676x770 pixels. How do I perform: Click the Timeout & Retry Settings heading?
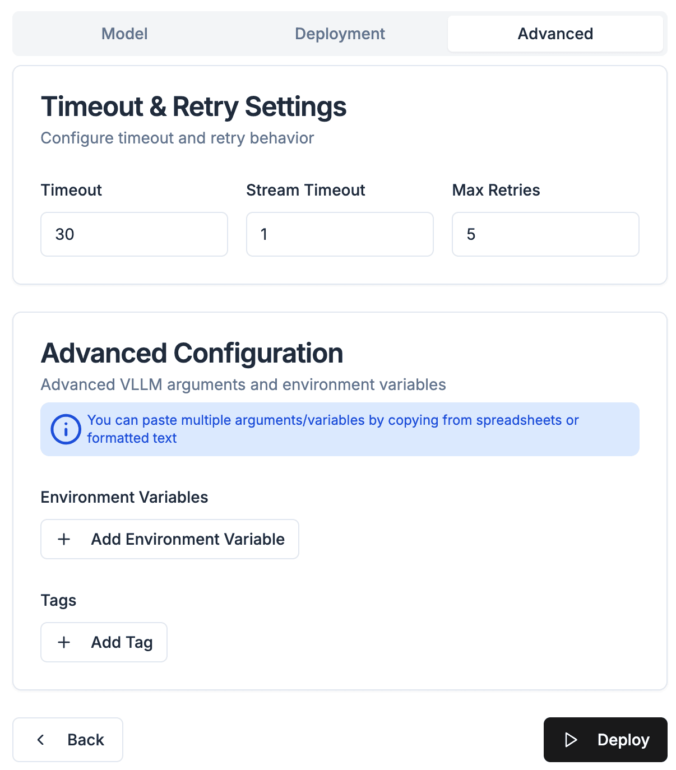pyautogui.click(x=194, y=106)
